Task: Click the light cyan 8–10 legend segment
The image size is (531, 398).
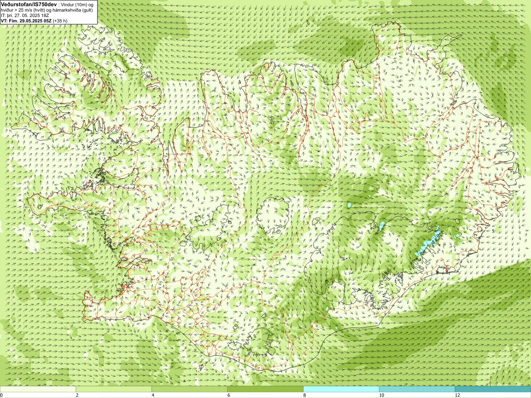Action: click(x=341, y=389)
